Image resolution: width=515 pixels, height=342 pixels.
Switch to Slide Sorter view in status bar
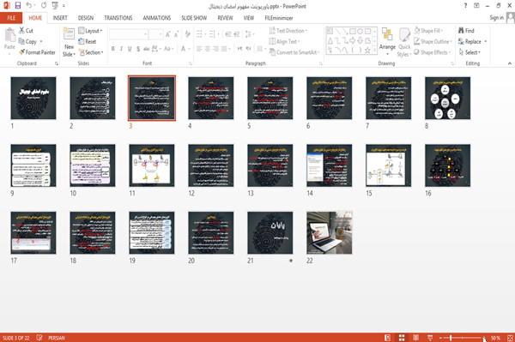(x=402, y=338)
